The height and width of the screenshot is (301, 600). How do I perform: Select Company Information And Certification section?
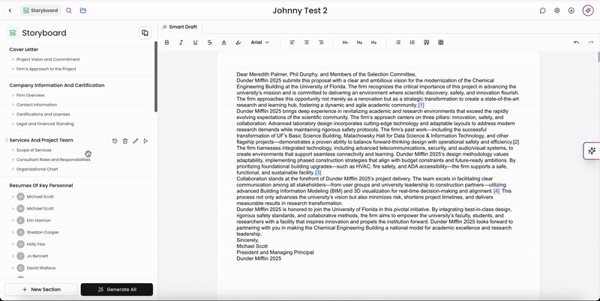point(57,85)
